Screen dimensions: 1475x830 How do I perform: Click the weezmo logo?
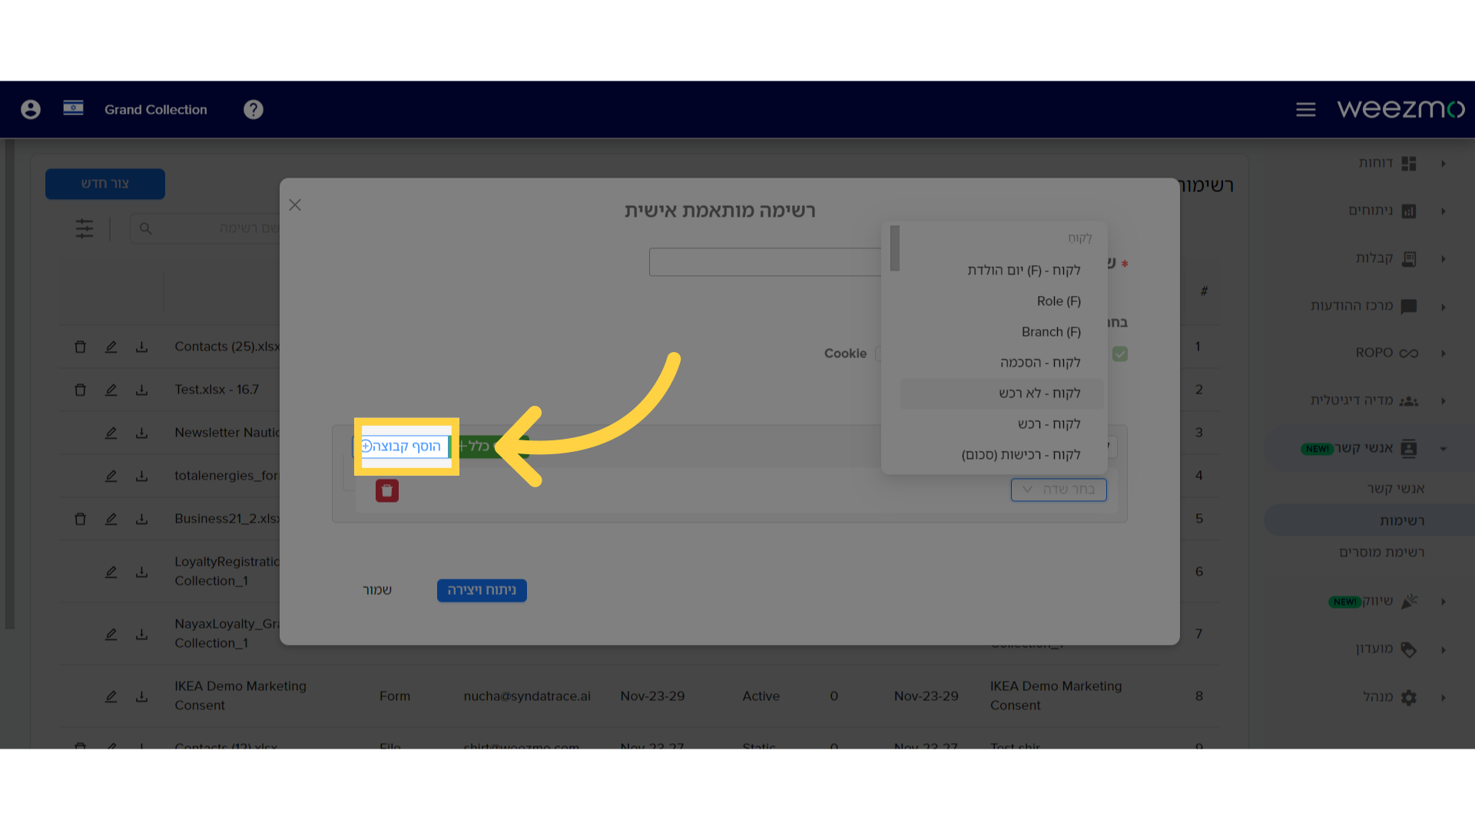pos(1400,109)
